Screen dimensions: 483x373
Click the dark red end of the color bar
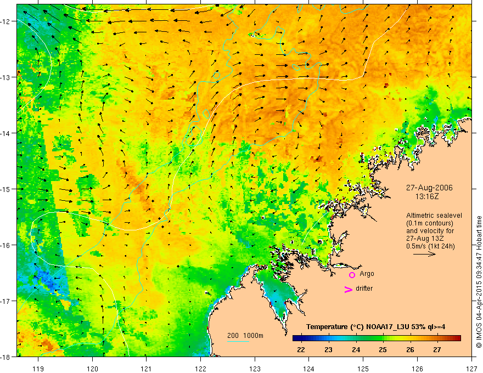(457, 338)
